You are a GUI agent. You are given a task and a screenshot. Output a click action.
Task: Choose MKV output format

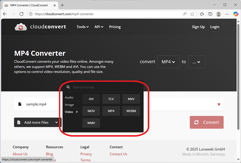coord(131,99)
